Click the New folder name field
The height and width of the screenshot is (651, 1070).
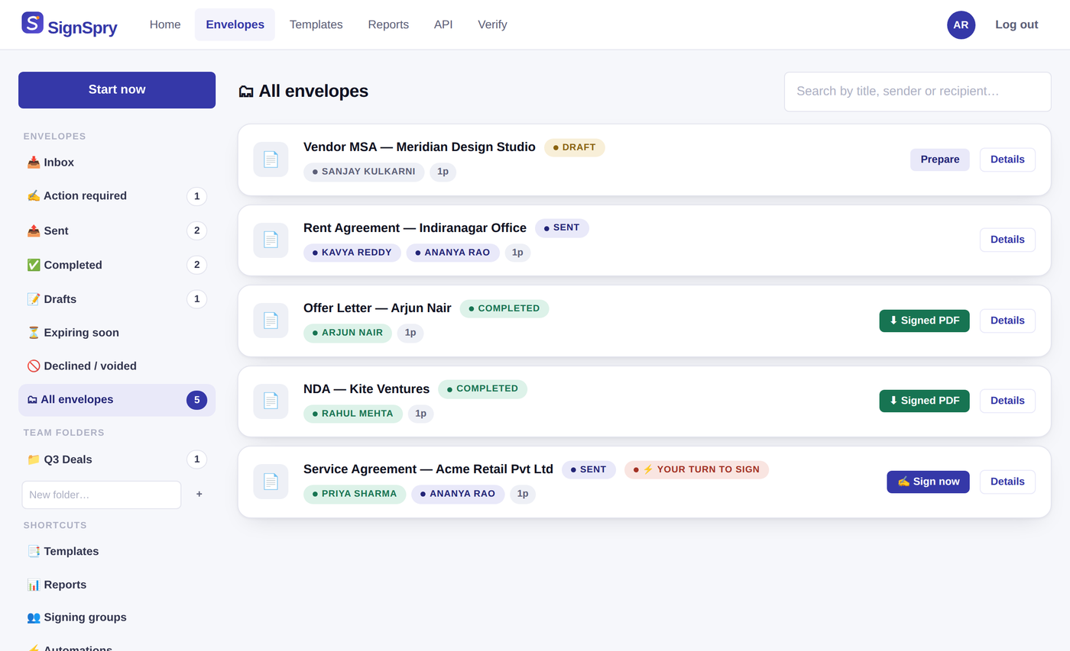click(102, 495)
